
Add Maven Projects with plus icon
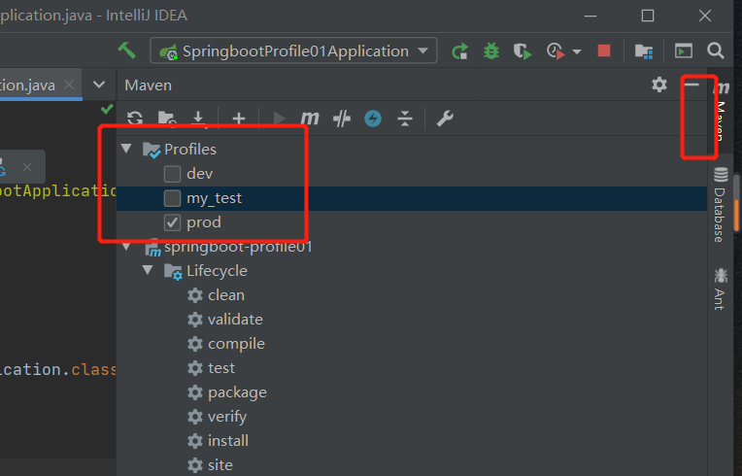point(239,119)
